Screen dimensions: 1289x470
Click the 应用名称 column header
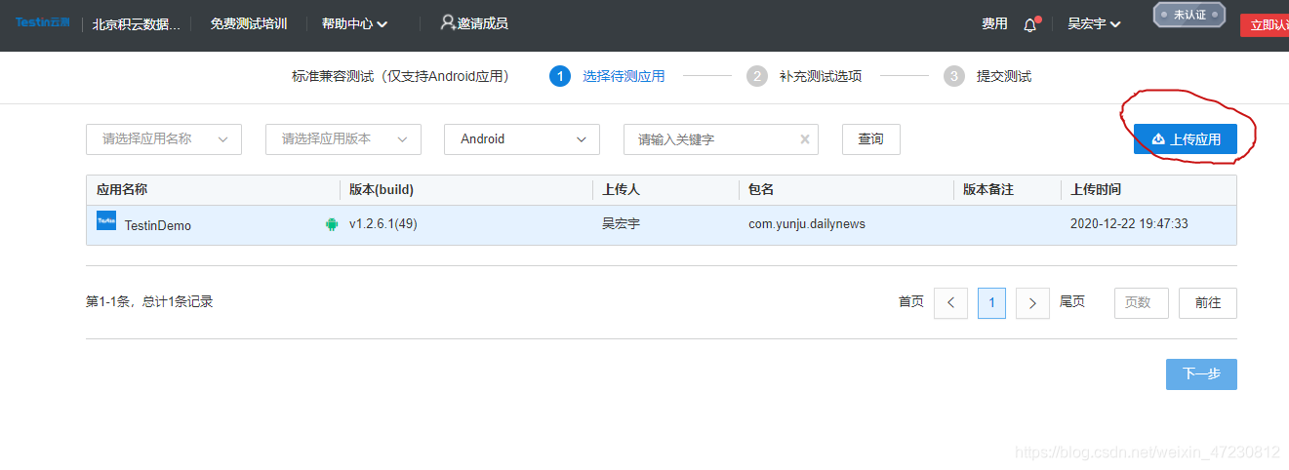[x=122, y=190]
